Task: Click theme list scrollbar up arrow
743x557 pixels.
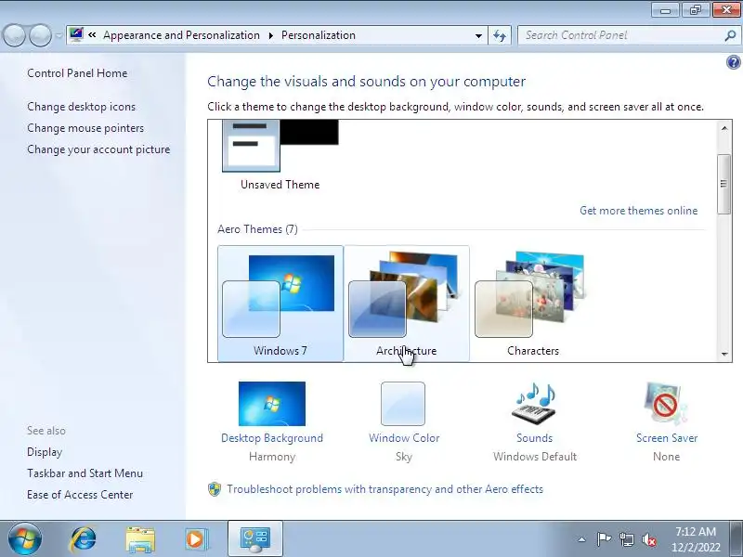Action: pos(724,128)
